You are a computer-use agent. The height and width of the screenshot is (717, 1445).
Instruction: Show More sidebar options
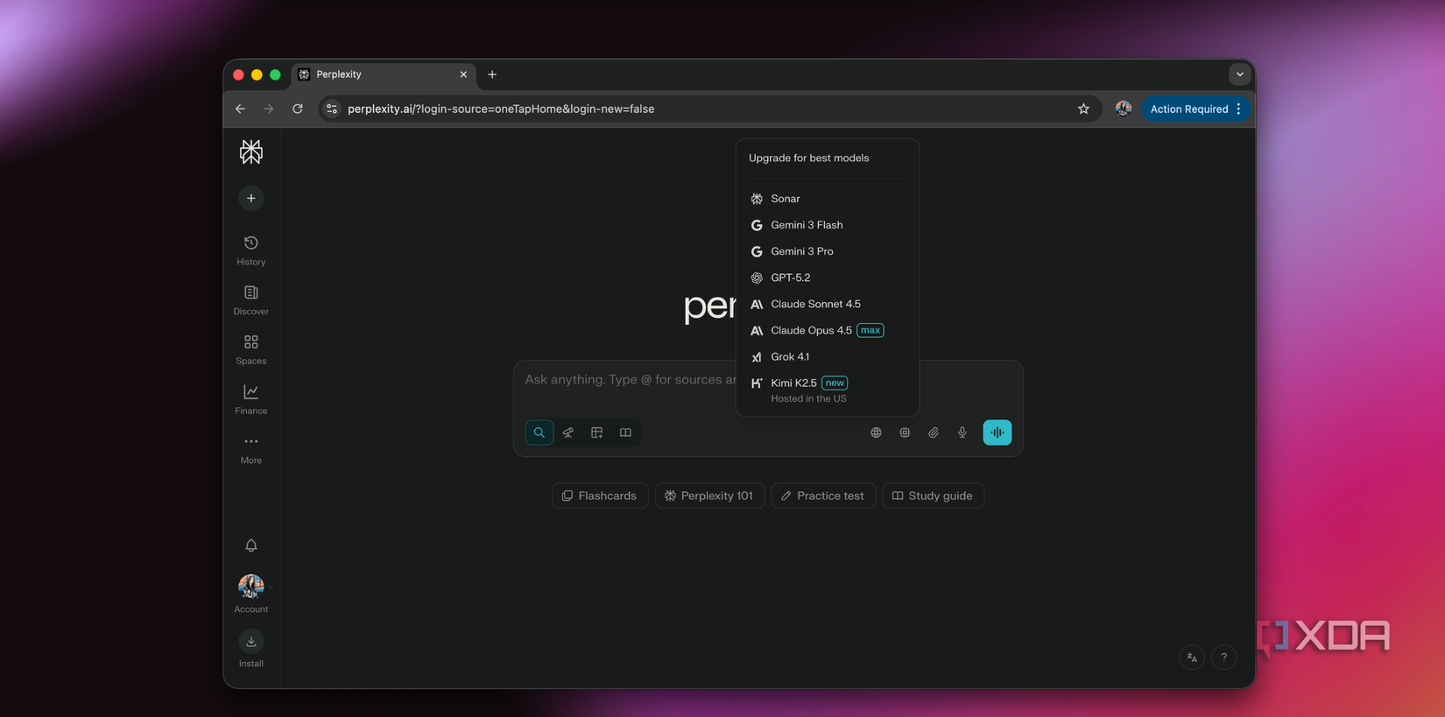[251, 449]
